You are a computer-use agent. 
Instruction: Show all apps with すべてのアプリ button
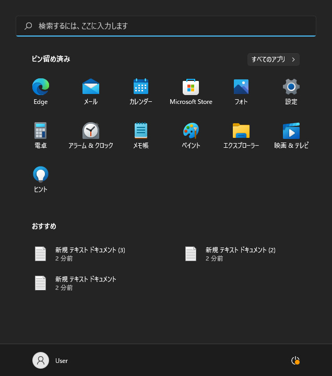274,60
